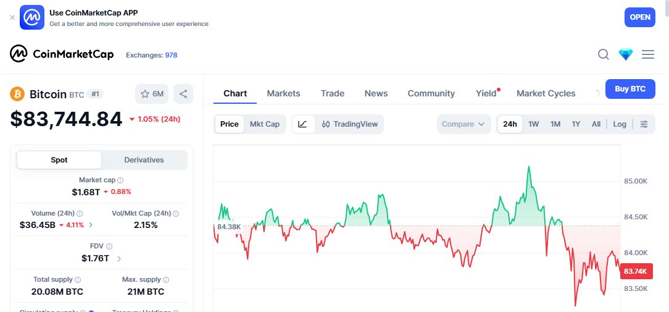Select the 1Y time range
The height and width of the screenshot is (312, 669).
576,124
